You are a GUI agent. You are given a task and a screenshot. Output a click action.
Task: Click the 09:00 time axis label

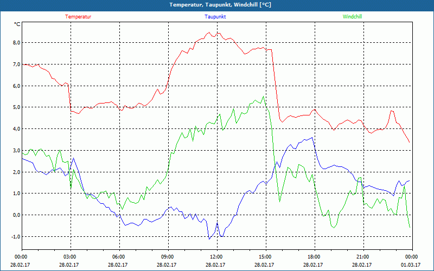tap(167, 257)
